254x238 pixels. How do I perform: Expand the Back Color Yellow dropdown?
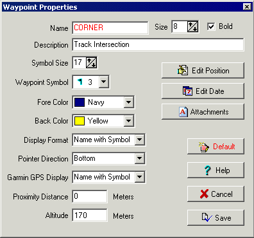click(128, 121)
